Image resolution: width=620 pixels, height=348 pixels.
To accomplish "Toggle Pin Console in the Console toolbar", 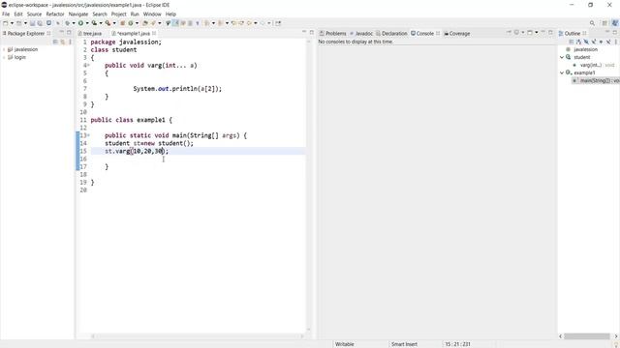I will [x=509, y=32].
